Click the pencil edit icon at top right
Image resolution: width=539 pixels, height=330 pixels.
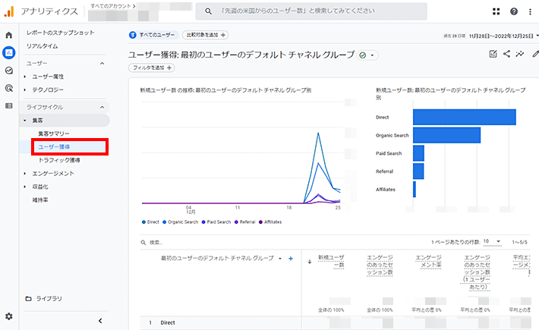click(535, 54)
